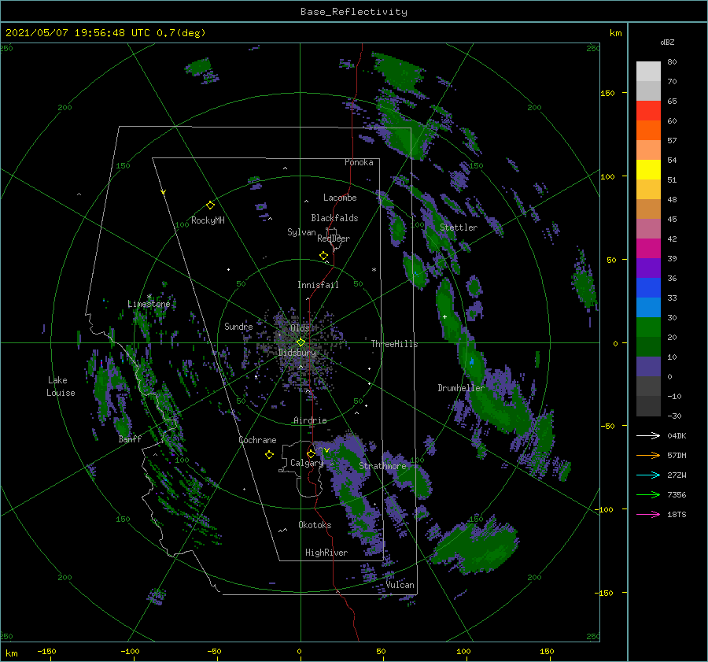Select the cyan 27ZW arrow in legend
Screen dimensions: 708x662
coord(648,475)
